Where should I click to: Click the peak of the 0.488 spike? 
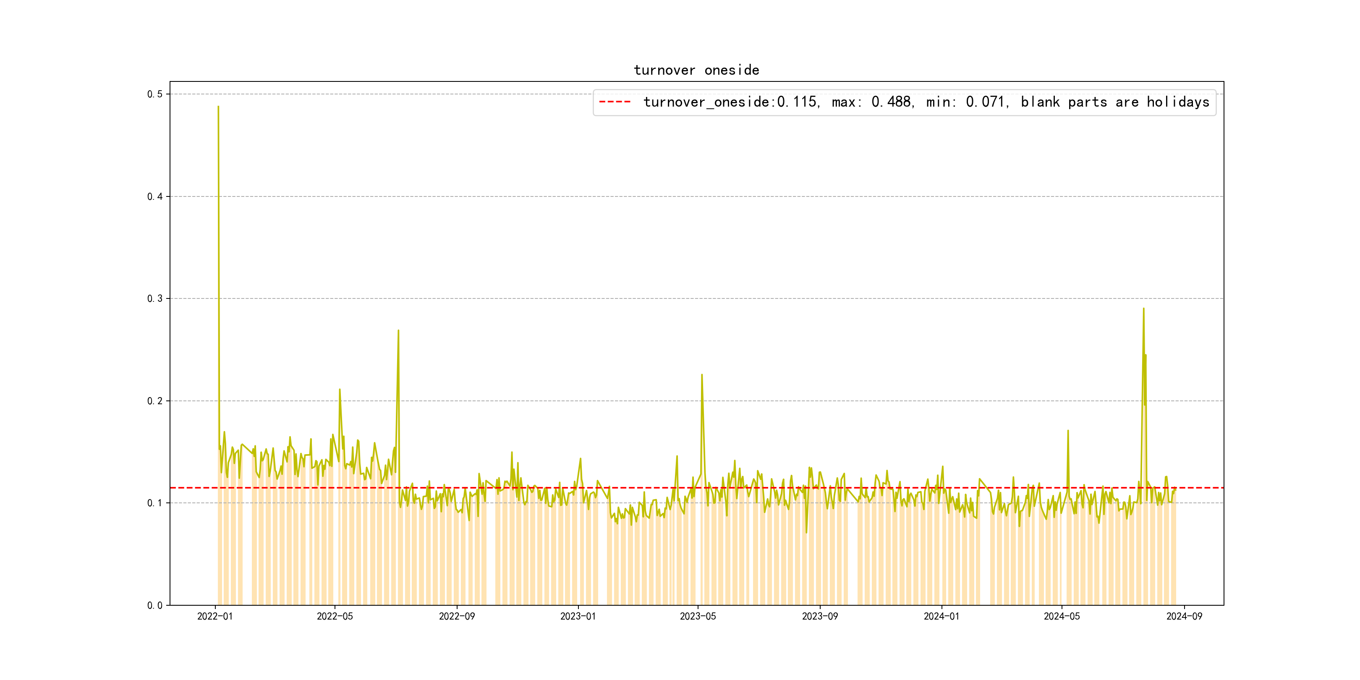coord(218,107)
